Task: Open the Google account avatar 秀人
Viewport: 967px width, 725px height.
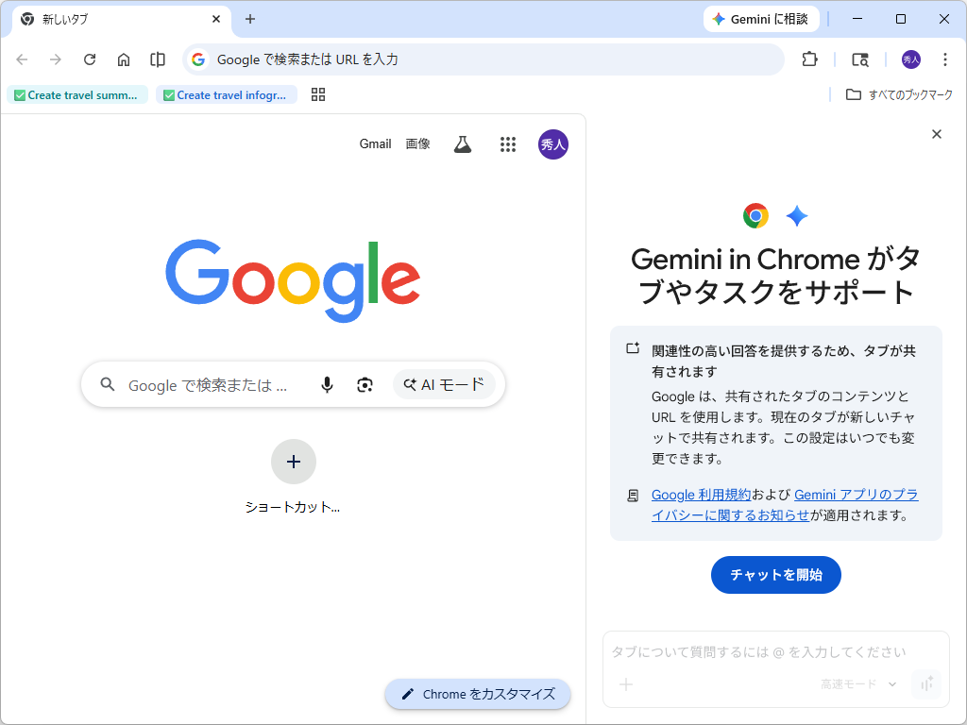Action: [553, 144]
